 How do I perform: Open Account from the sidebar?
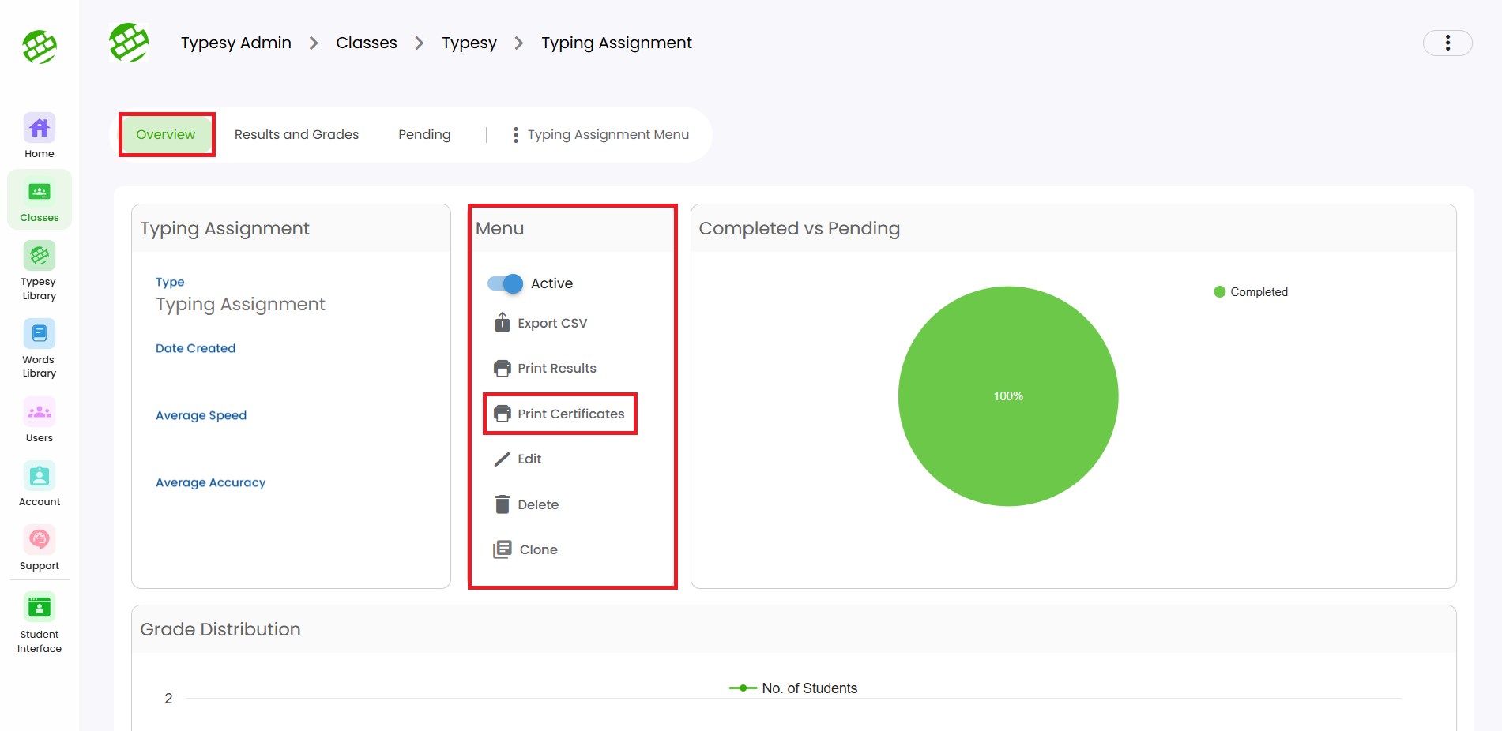(39, 476)
